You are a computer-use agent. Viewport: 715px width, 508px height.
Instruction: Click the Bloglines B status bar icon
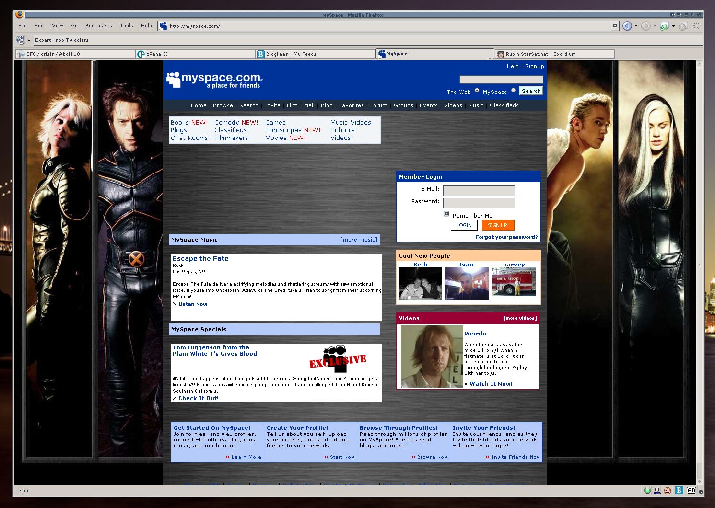(x=679, y=490)
